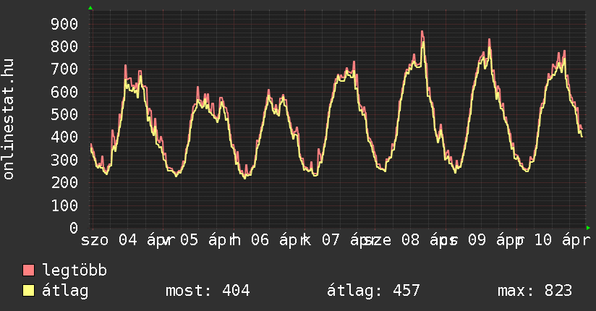596x311 pixels.
Task: Open the onlinestat.hu vertical label
Action: [x=9, y=119]
